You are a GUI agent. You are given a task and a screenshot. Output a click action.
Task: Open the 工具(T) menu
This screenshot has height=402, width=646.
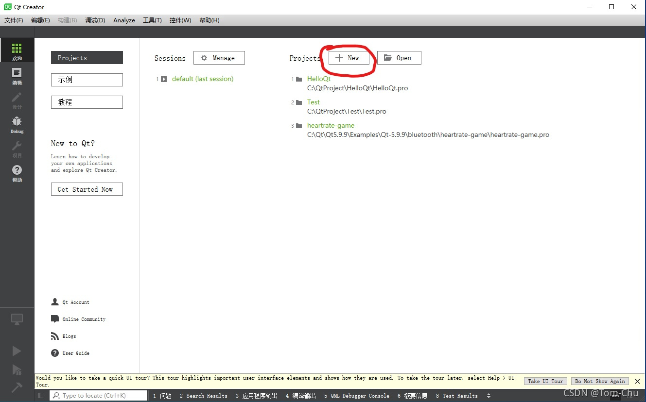(152, 20)
